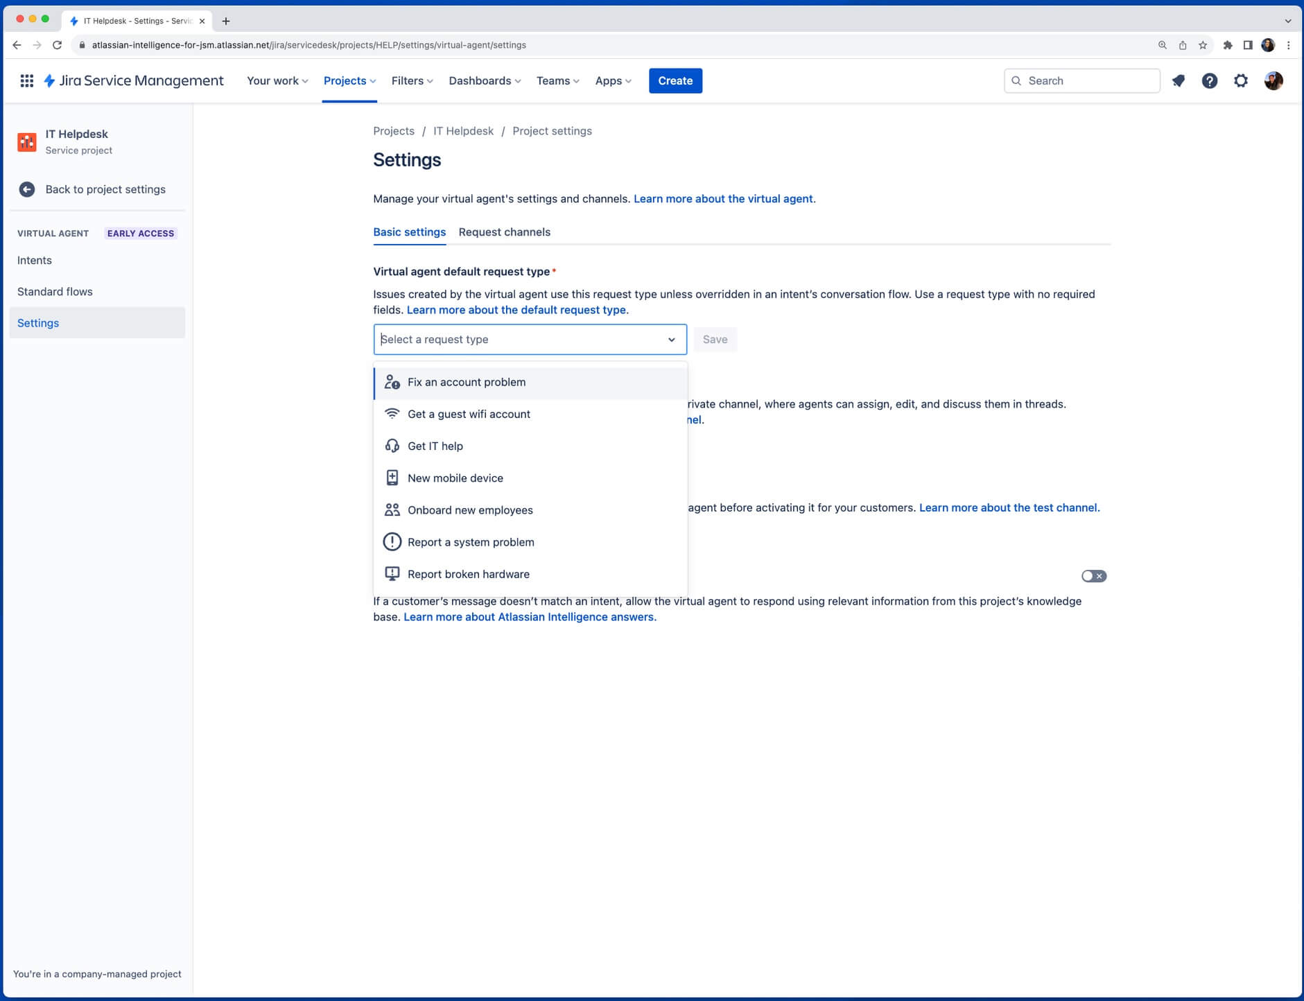Viewport: 1304px width, 1001px height.
Task: Click inside the Search field
Action: [1081, 80]
